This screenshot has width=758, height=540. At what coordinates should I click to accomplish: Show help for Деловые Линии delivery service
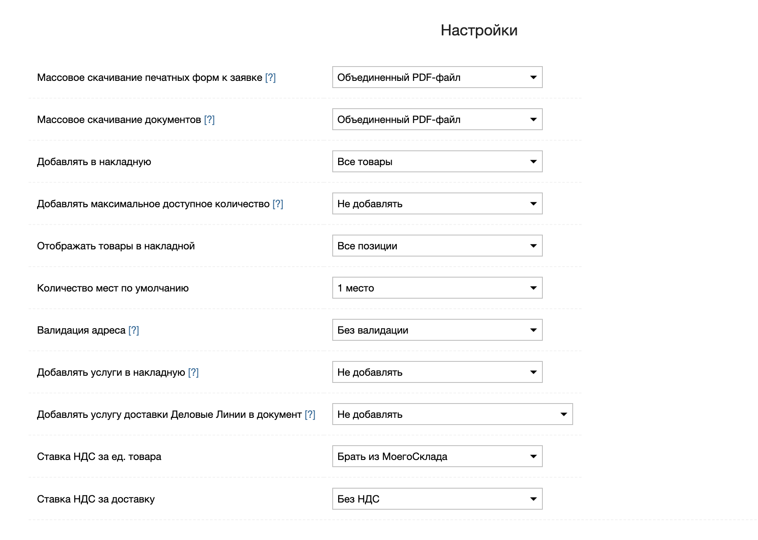click(x=310, y=414)
